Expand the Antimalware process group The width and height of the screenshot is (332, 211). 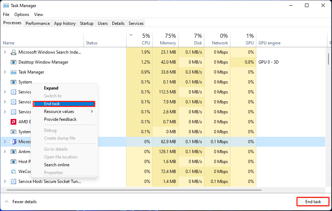point(5,152)
